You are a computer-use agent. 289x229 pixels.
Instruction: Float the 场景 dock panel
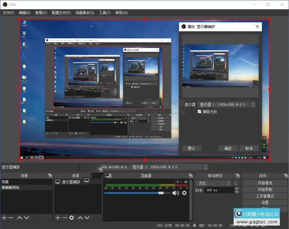point(50,176)
